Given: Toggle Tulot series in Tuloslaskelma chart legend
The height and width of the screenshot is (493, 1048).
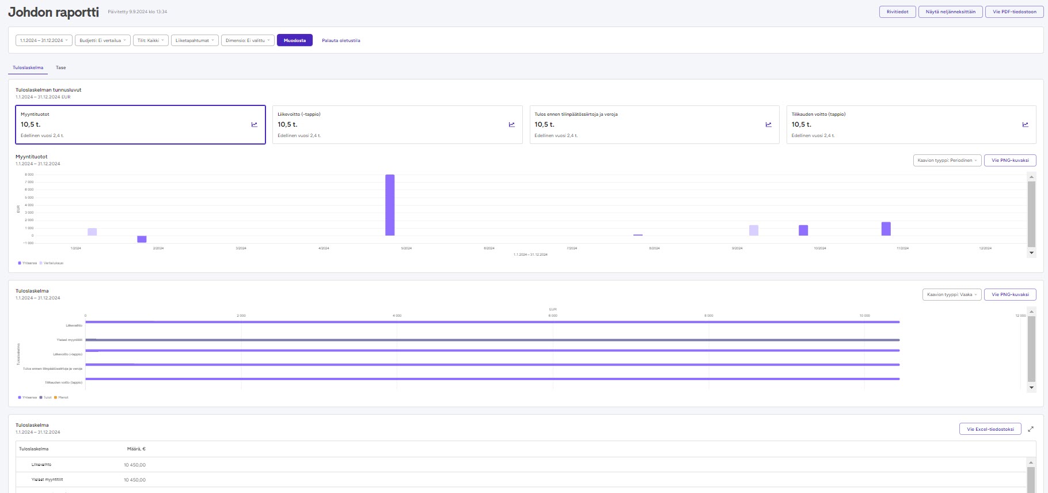Looking at the screenshot, I should (45, 397).
